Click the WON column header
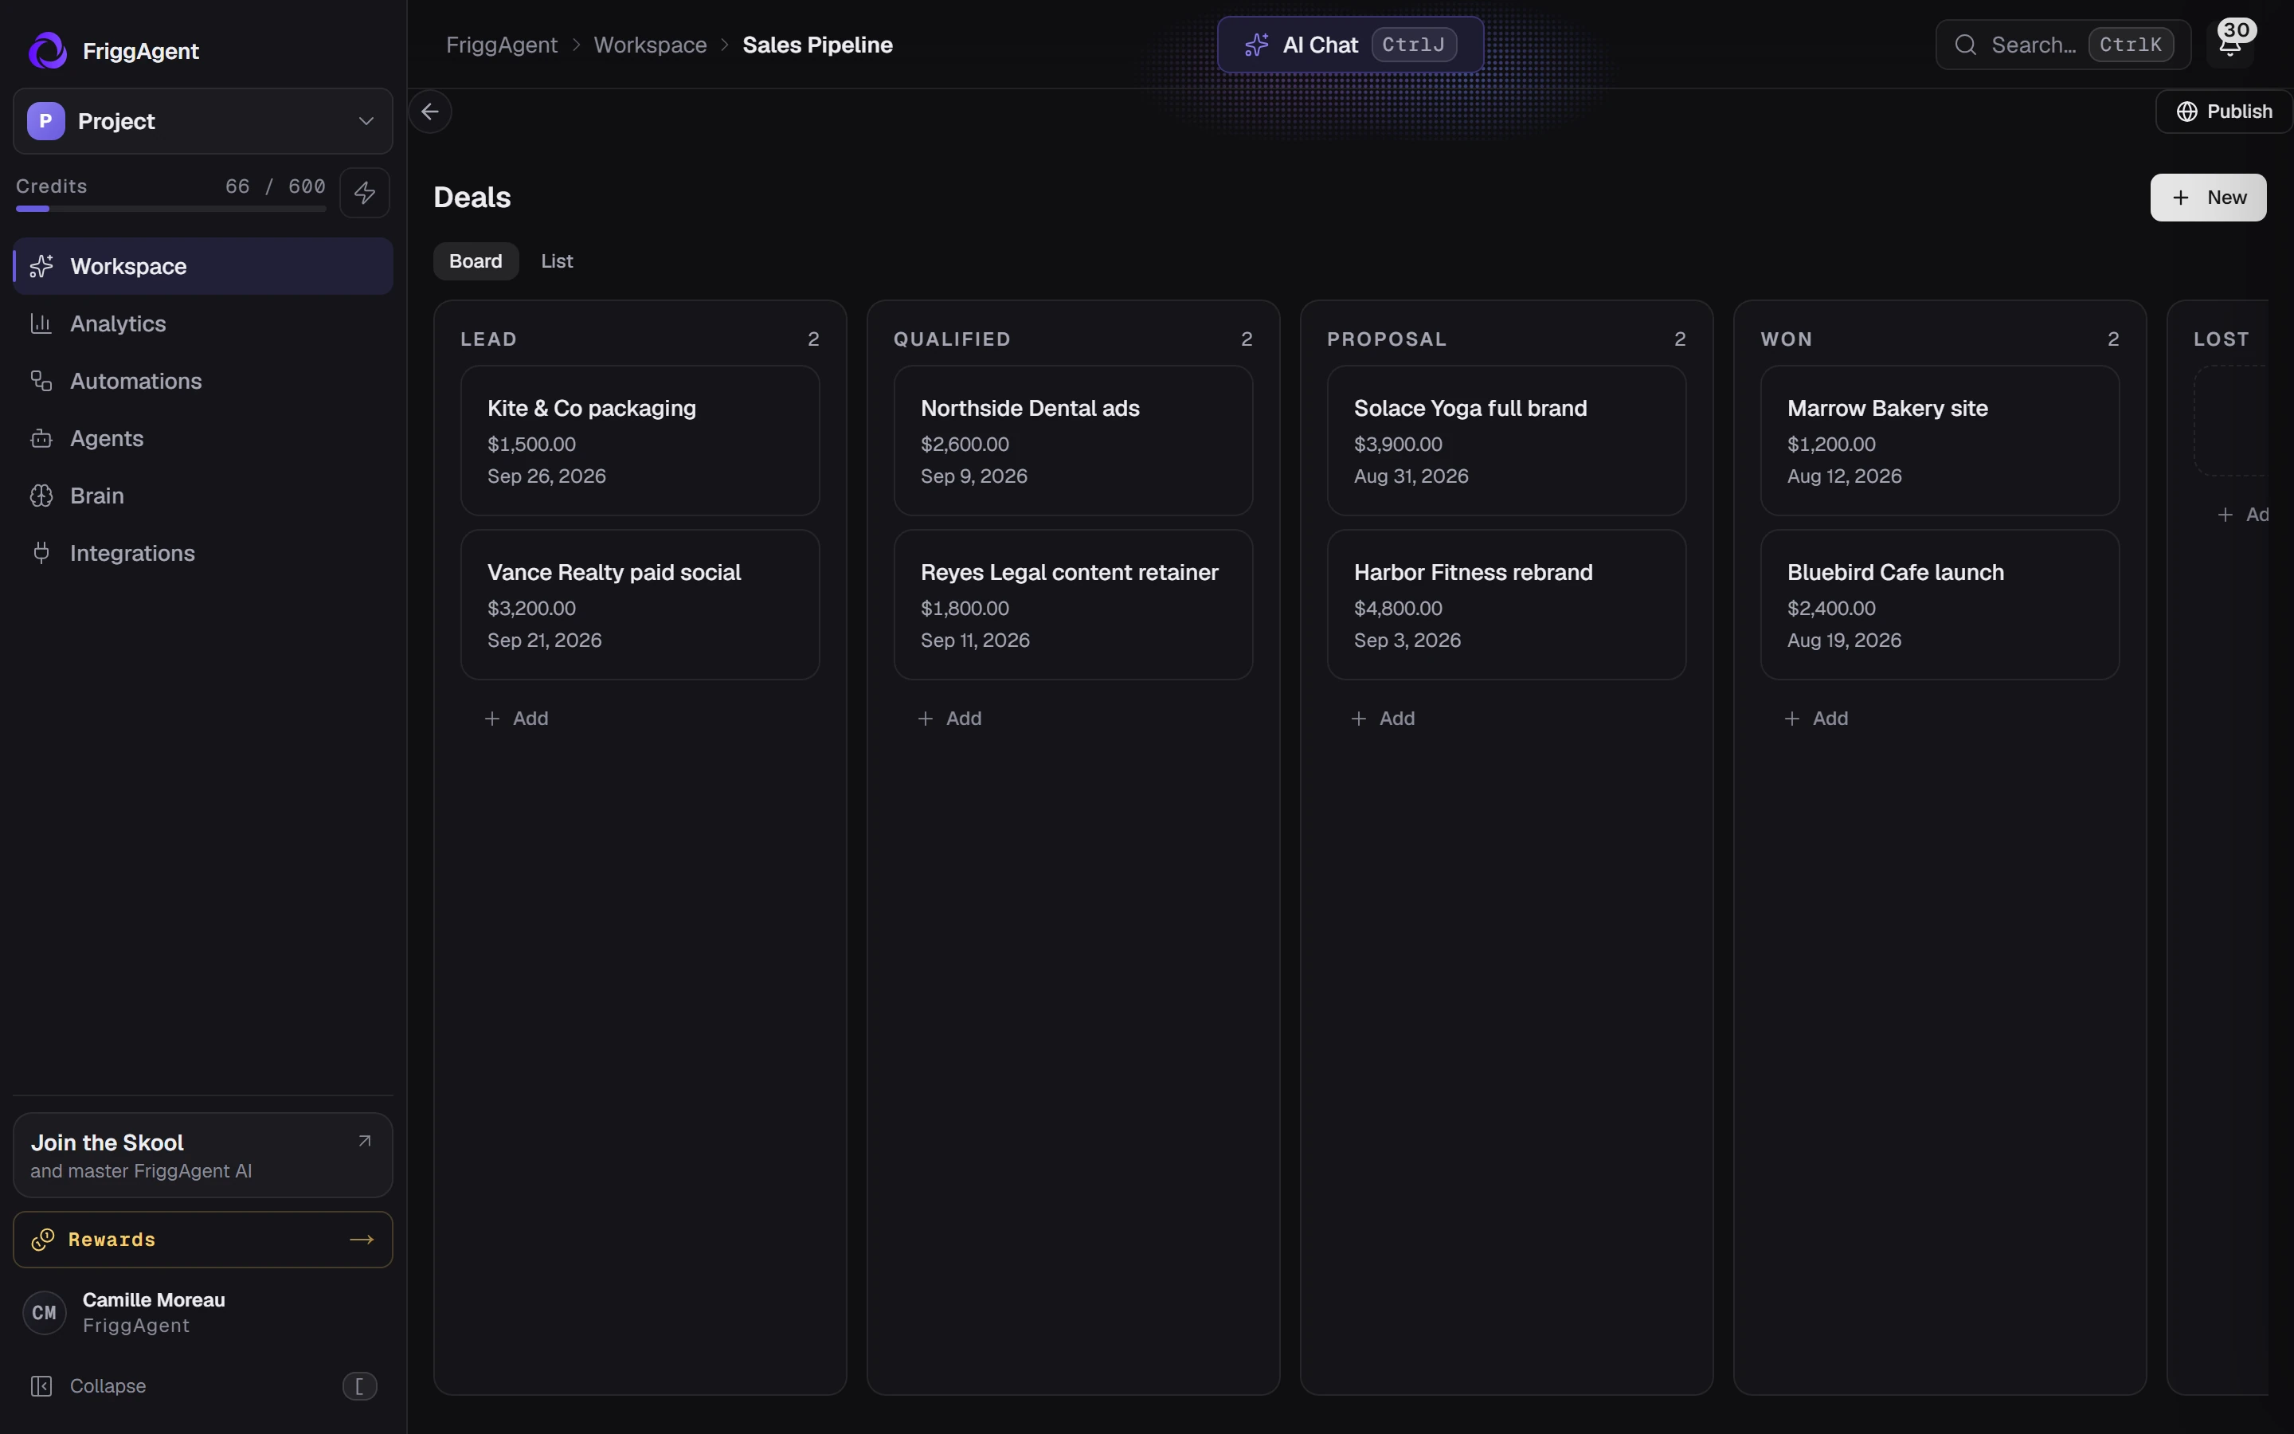Screen dimensions: 2294x1434 (1787, 339)
